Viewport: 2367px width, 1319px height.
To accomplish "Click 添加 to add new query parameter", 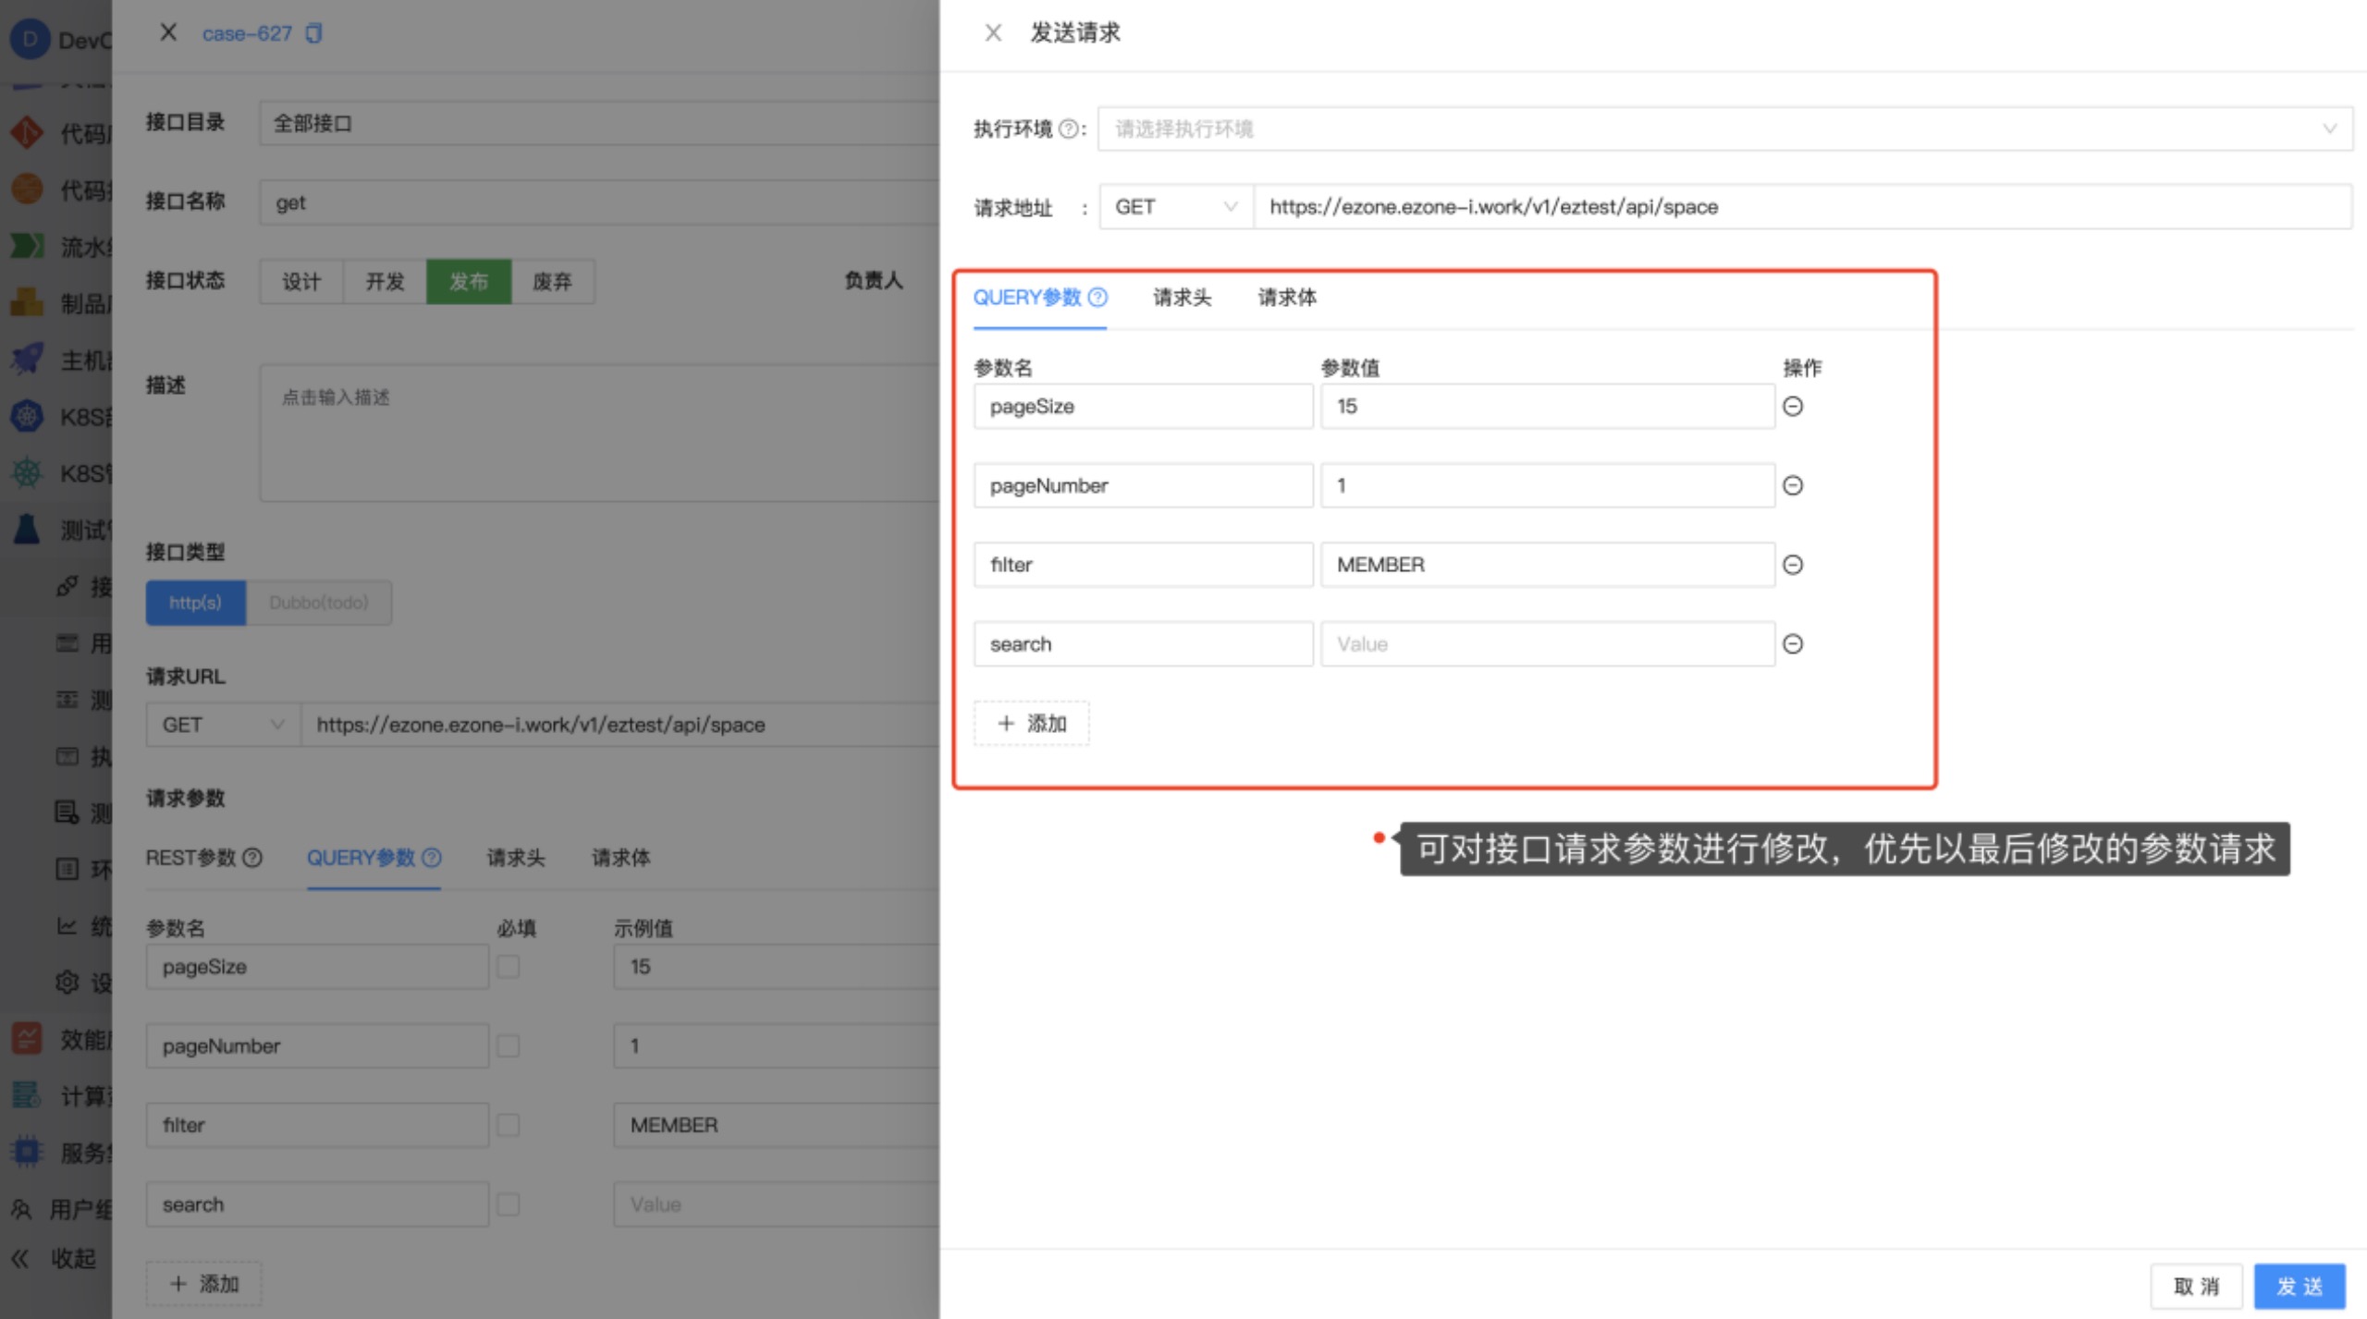I will [1035, 723].
